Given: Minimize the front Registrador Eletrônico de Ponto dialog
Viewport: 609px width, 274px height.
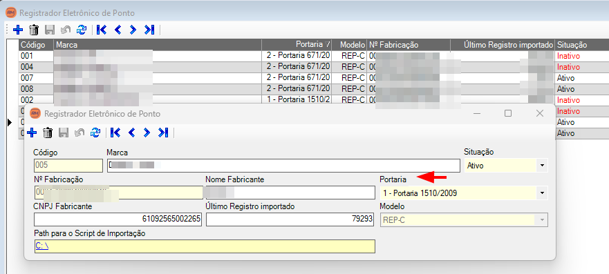Looking at the screenshot, I should [x=478, y=113].
